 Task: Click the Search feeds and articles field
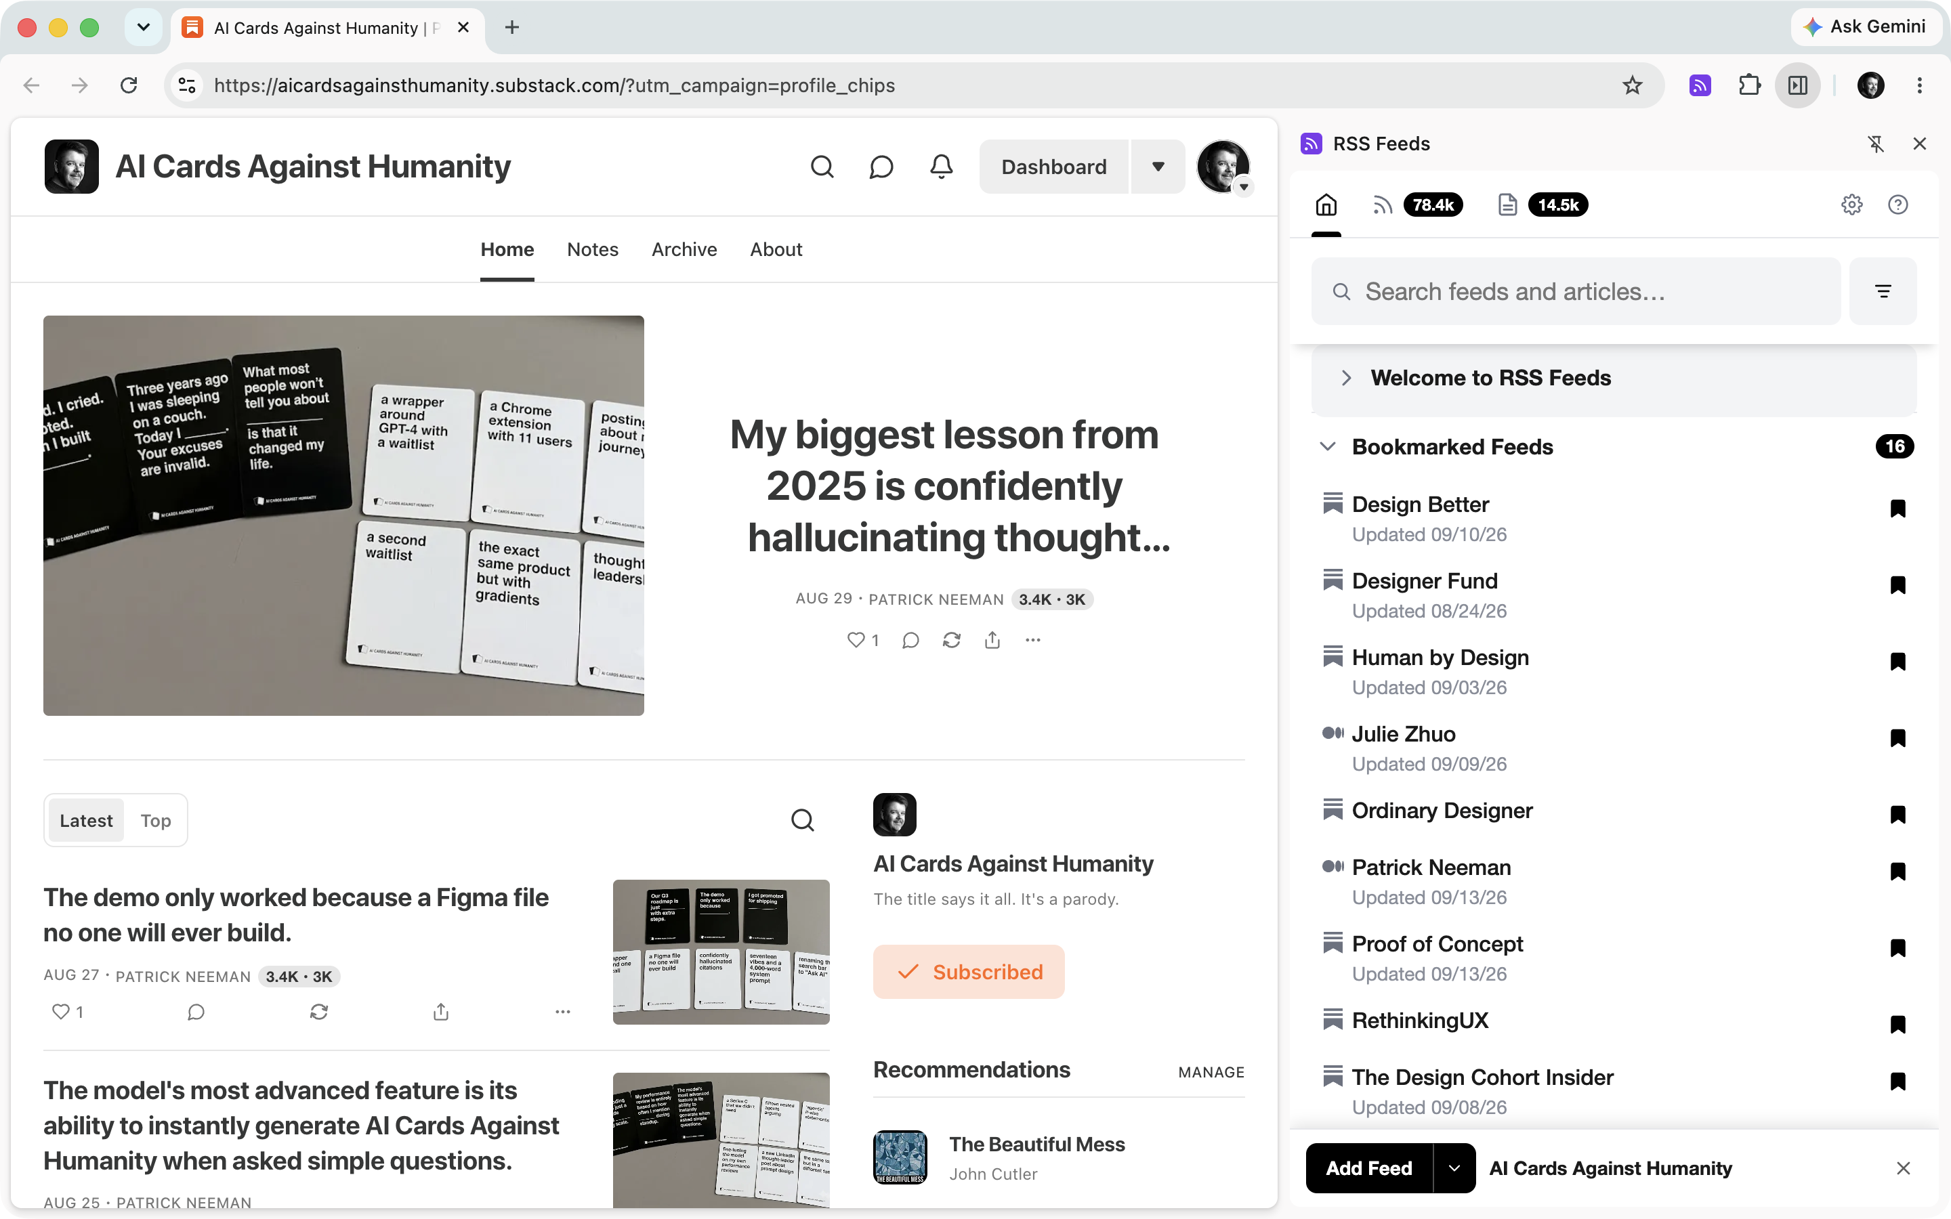tap(1576, 291)
